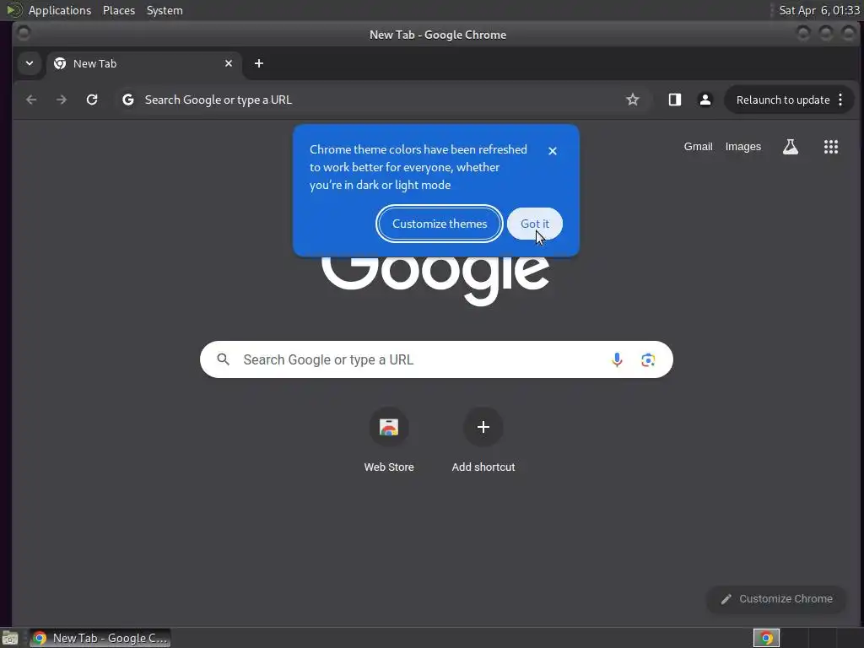The height and width of the screenshot is (648, 864).
Task: Open the Web Store shortcut
Action: 389,427
